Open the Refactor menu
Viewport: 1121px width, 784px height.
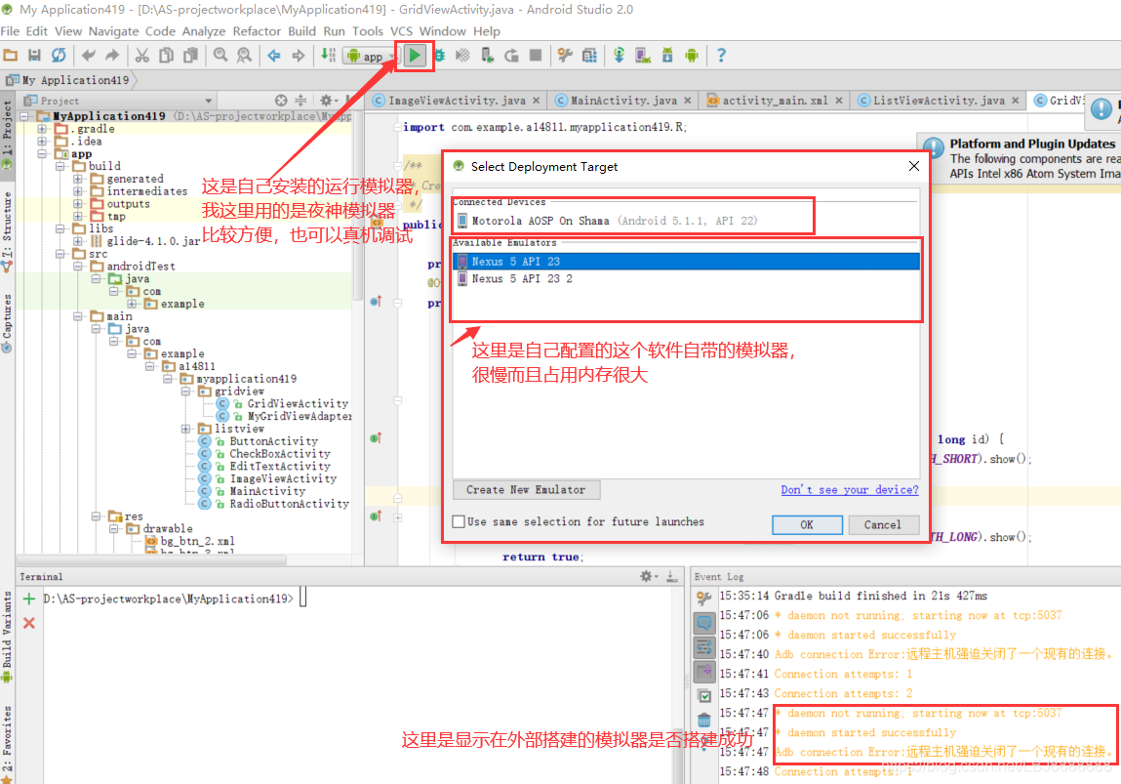click(x=257, y=31)
